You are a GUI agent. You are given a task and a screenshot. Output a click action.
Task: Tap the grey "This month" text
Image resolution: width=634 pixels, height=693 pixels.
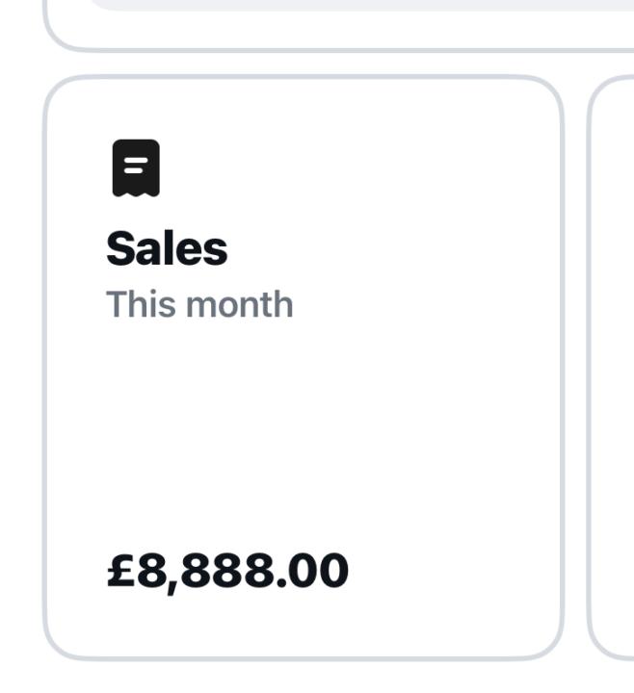199,304
